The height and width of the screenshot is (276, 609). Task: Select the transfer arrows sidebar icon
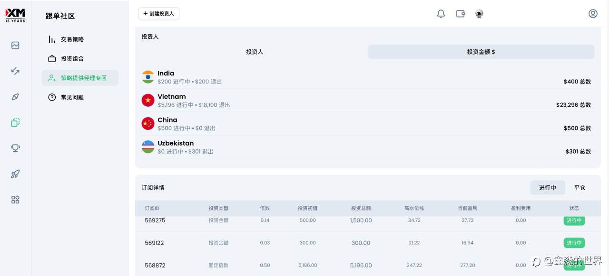[15, 71]
